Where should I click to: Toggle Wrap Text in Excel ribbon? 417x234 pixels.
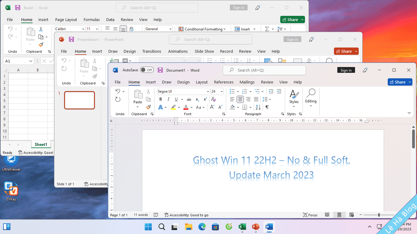pyautogui.click(x=132, y=29)
